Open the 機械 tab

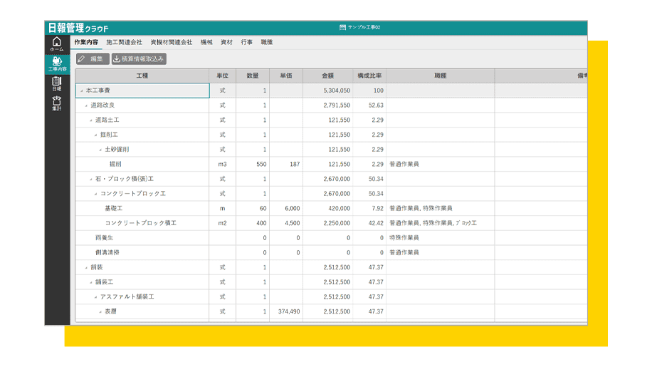(x=206, y=43)
